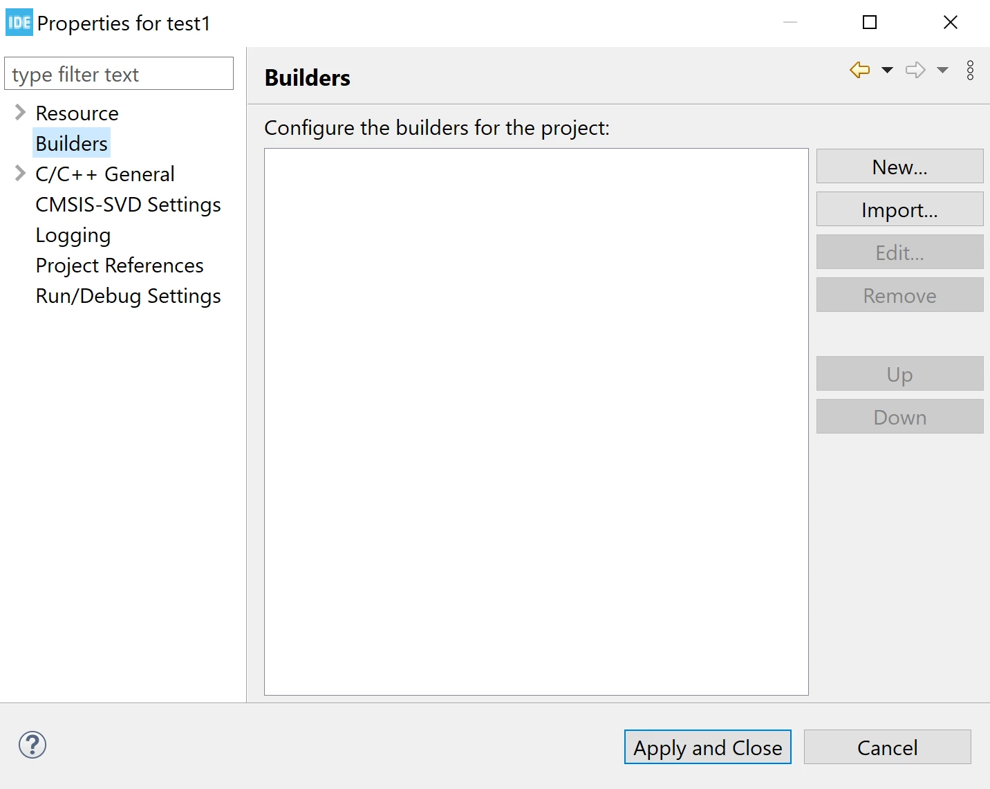The width and height of the screenshot is (990, 789).
Task: Expand the Resource tree node
Action: [20, 112]
